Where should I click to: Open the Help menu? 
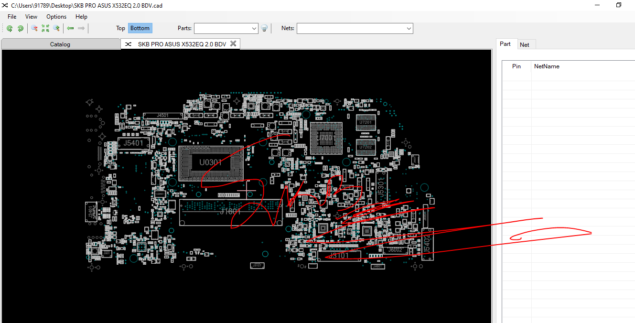[82, 17]
